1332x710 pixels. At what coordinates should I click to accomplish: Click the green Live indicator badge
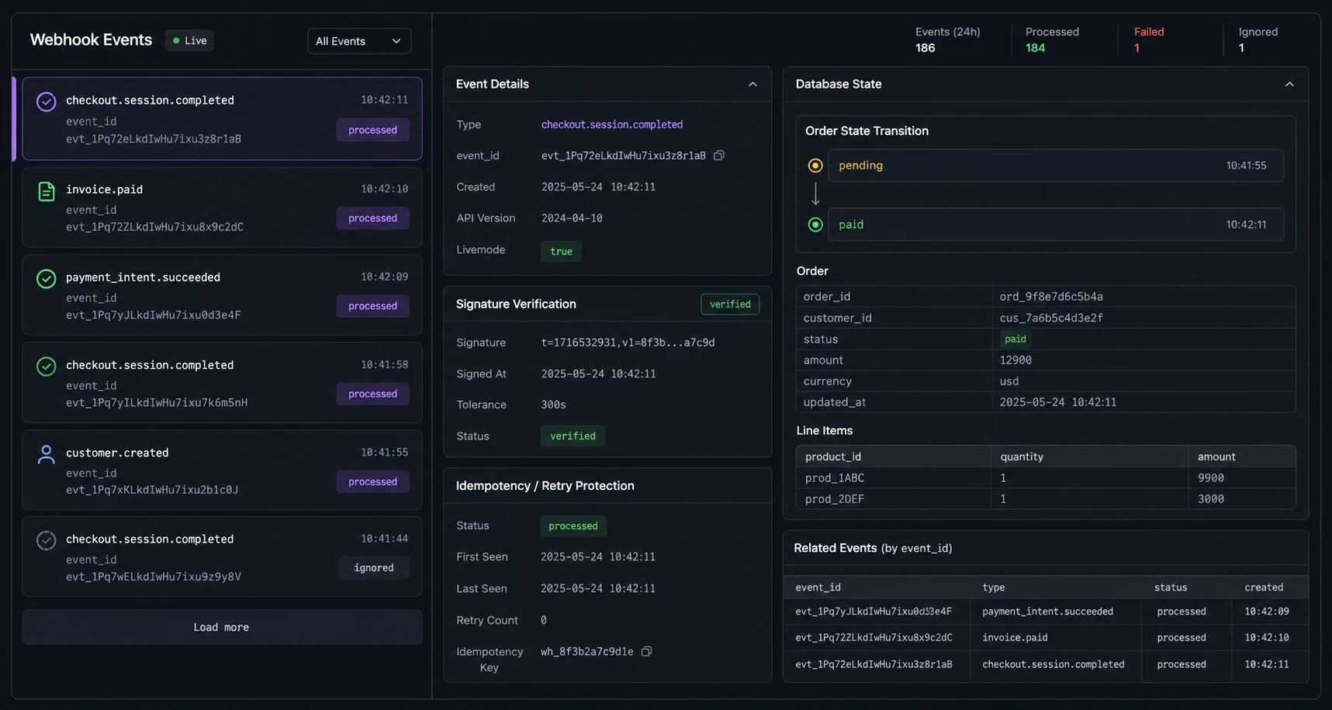click(x=189, y=40)
